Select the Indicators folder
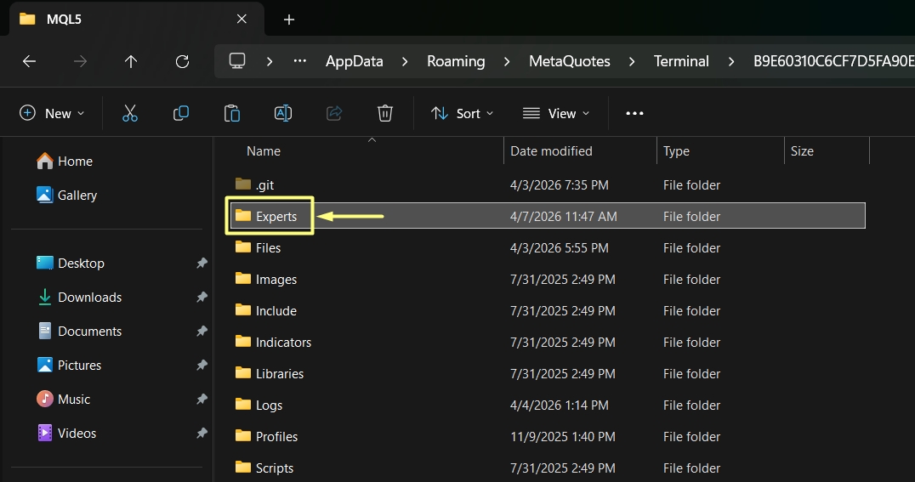 tap(283, 343)
